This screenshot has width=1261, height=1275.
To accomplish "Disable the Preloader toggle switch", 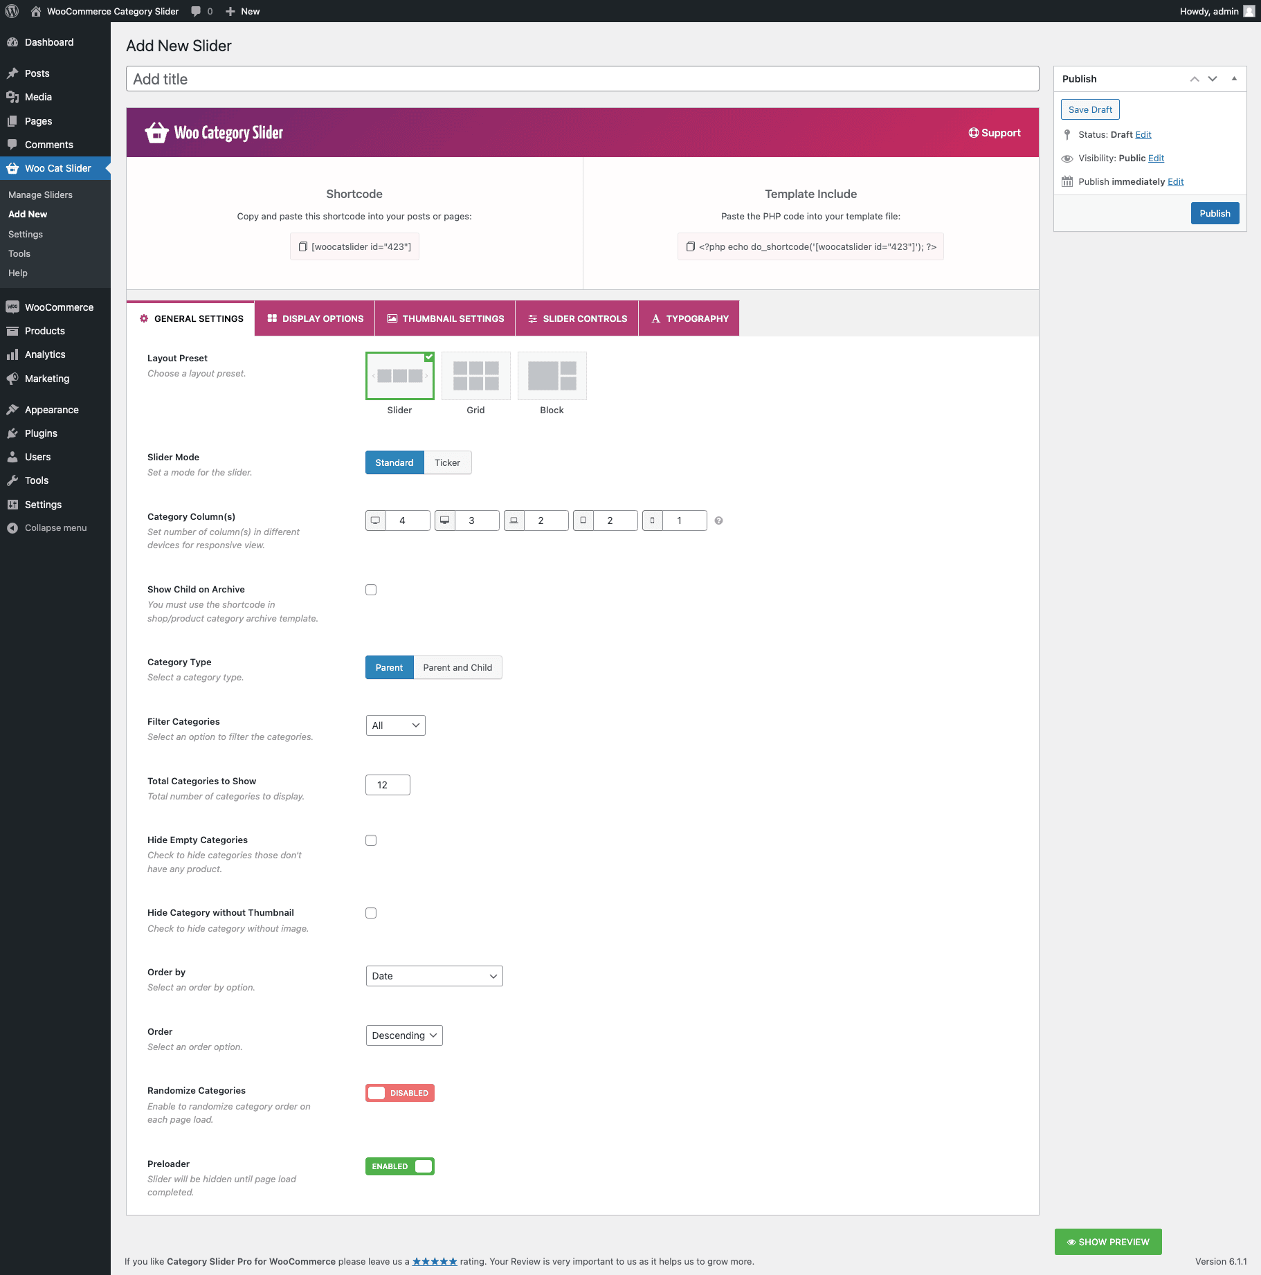I will (399, 1166).
